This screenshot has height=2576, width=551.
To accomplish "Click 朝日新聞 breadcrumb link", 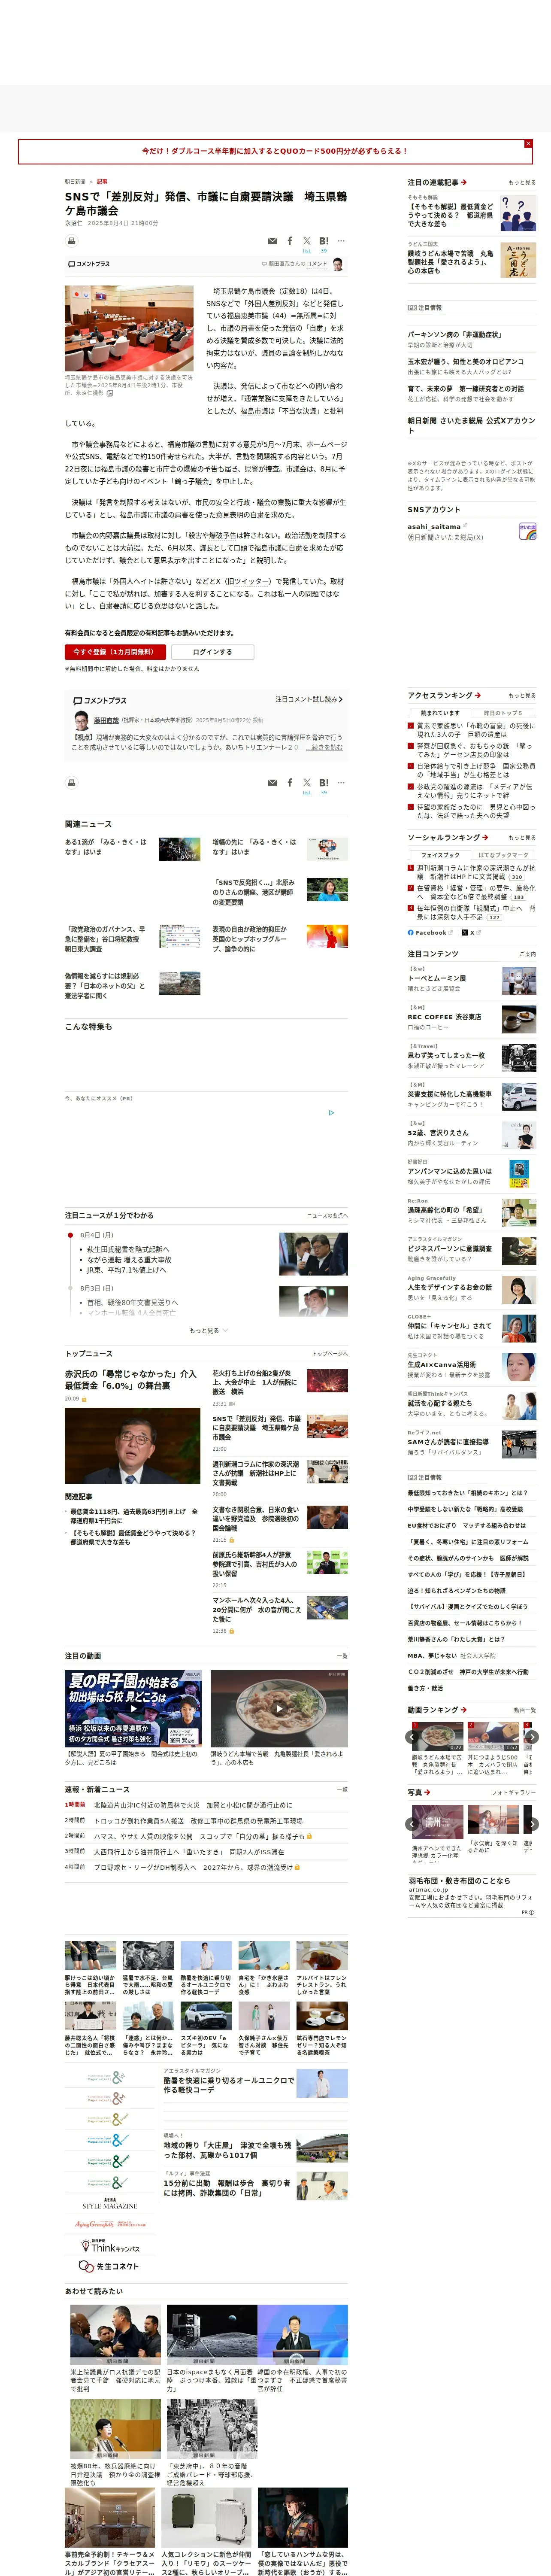I will pyautogui.click(x=75, y=182).
